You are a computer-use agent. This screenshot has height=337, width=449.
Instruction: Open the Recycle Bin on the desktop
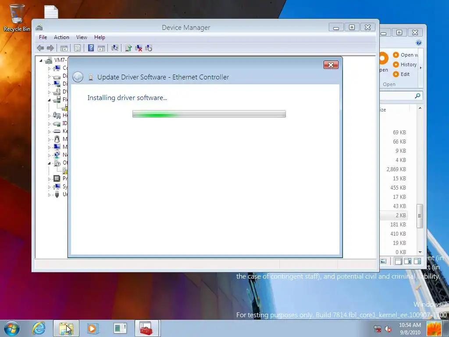[x=17, y=18]
